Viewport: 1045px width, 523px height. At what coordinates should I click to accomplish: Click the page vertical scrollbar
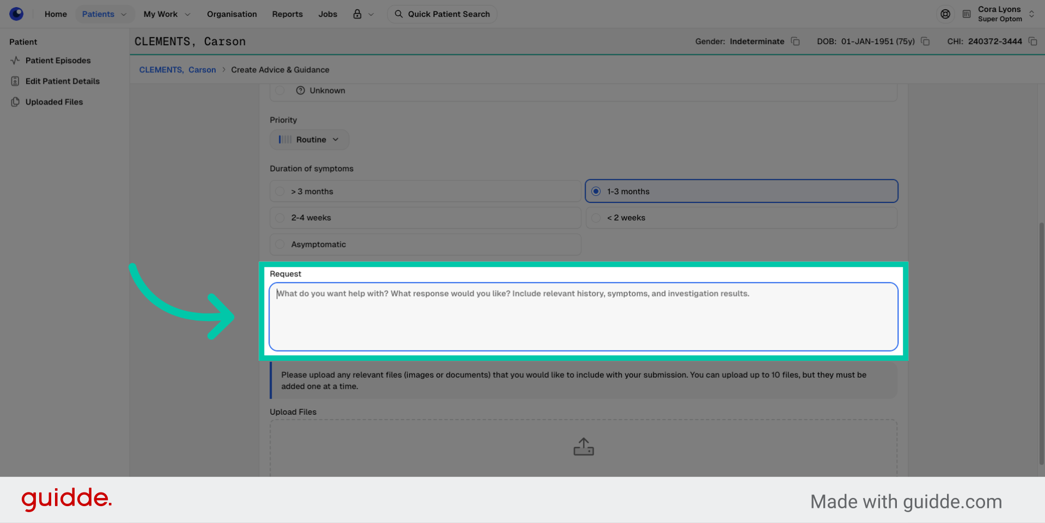(1041, 343)
